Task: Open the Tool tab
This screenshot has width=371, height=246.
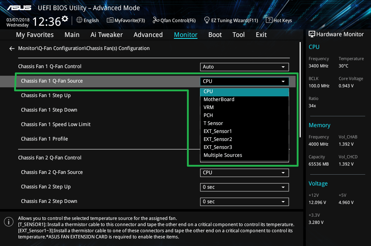Action: pos(238,35)
